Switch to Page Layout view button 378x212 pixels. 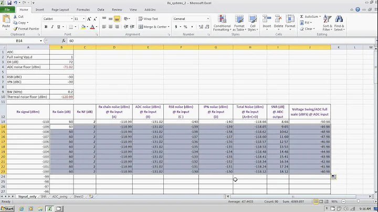tap(321, 202)
